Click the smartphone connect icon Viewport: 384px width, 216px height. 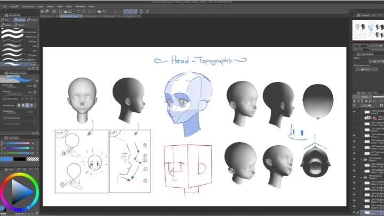click(x=141, y=11)
